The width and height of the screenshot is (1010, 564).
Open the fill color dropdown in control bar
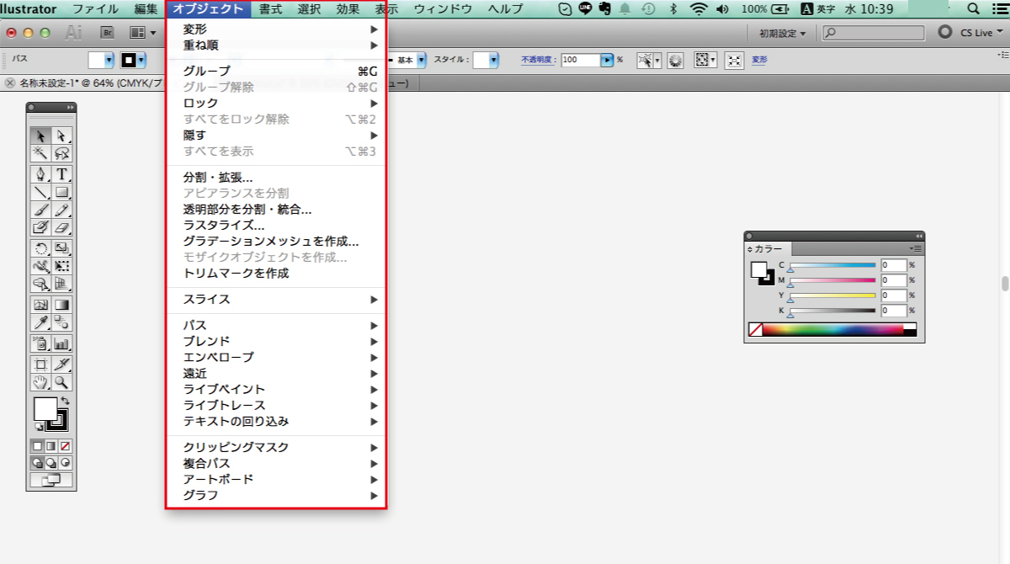pyautogui.click(x=109, y=61)
